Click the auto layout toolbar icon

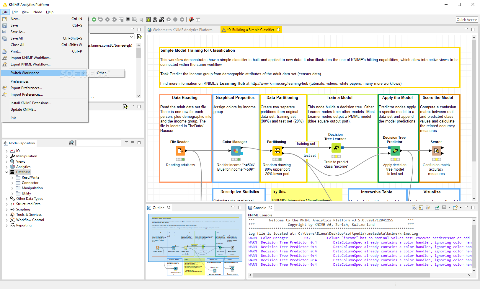198,19
